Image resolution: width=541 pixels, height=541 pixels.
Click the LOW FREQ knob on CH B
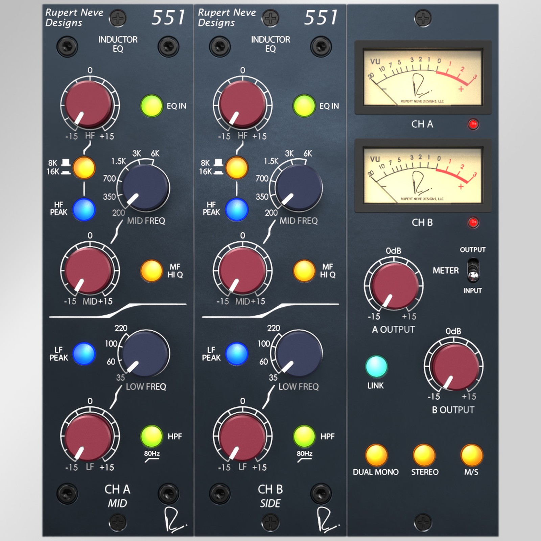[x=299, y=353]
